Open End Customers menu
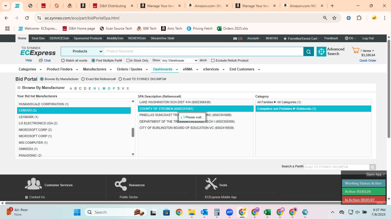The height and width of the screenshot is (219, 391). click(244, 69)
